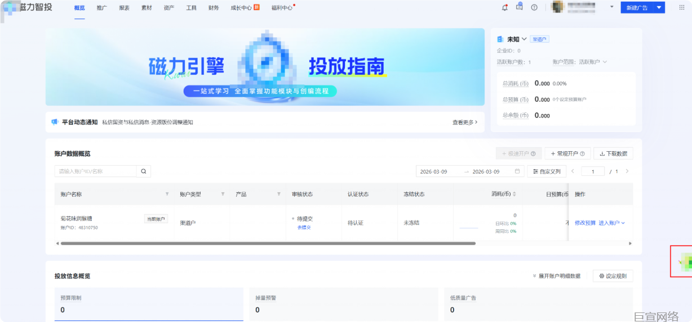
Task: Click 修改预算 link
Action: point(585,223)
